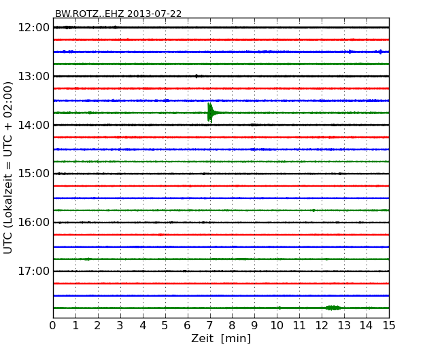Click the 16:00 time label

point(33,223)
